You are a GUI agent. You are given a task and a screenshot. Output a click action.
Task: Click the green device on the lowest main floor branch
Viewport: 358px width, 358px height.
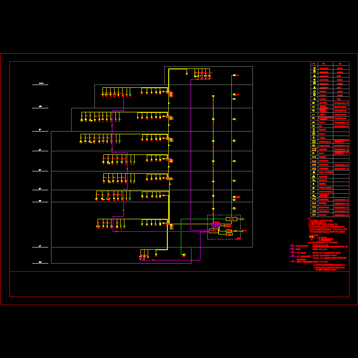coord(124,227)
